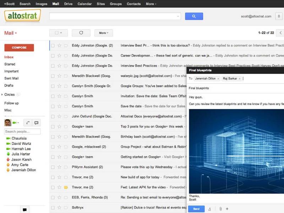Click the attach files paperclip icon
Image resolution: width=284 pixels, height=213 pixels.
220,209
